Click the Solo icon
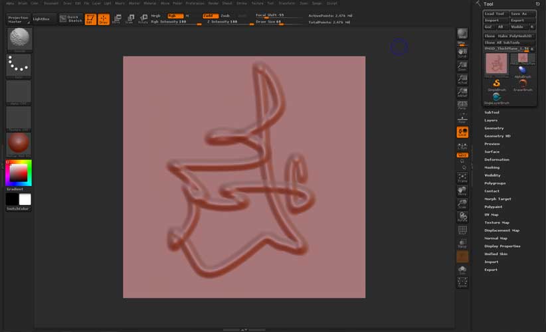This screenshot has width=546, height=332. tap(462, 270)
